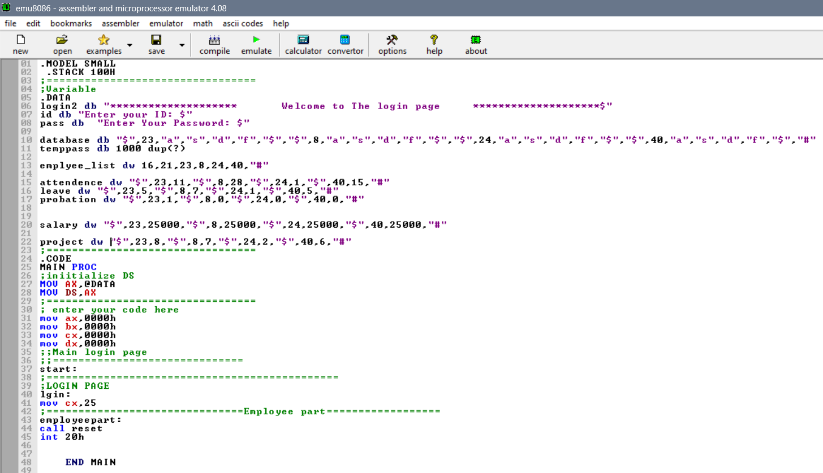
Task: Click the Examples star icon
Action: pyautogui.click(x=103, y=40)
